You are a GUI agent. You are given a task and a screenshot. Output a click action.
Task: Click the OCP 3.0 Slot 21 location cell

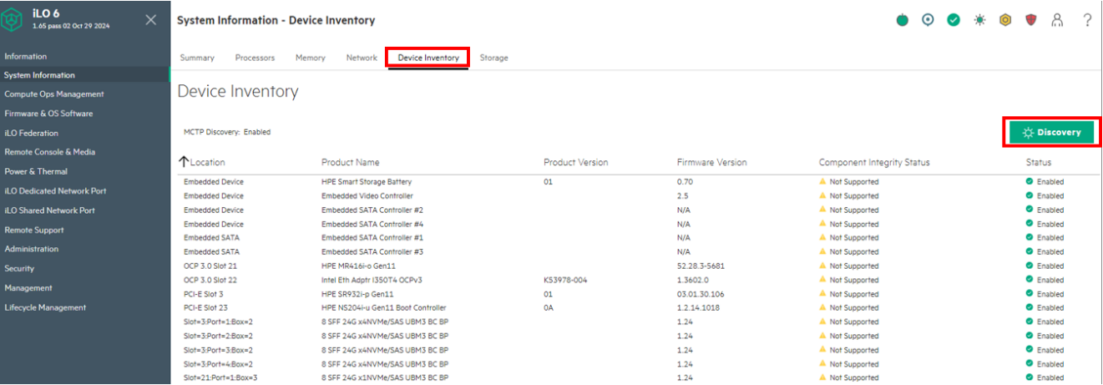[x=210, y=266]
